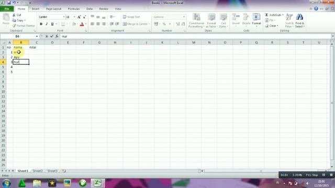Toggle Merge & Center

[135, 24]
